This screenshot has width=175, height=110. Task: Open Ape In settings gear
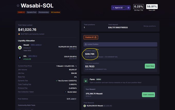tap(128, 8)
